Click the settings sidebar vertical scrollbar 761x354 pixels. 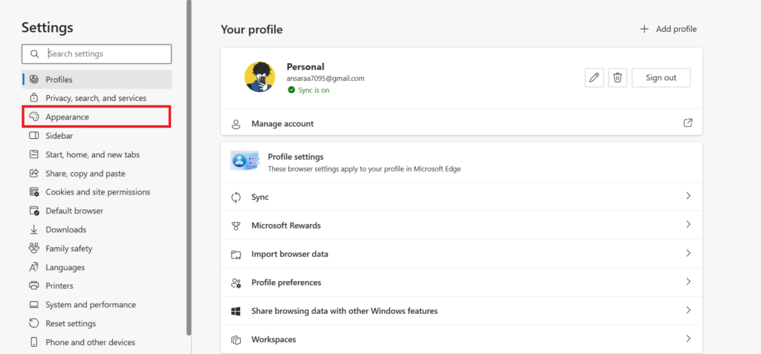189,167
